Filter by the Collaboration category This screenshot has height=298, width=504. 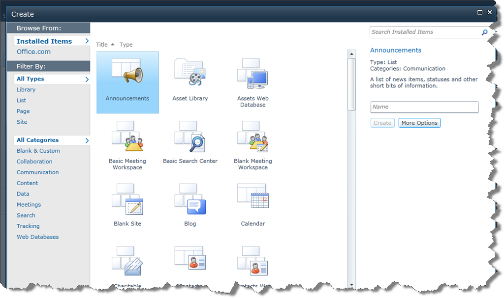34,162
